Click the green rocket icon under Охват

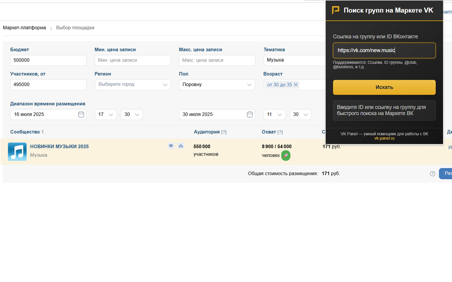[286, 155]
